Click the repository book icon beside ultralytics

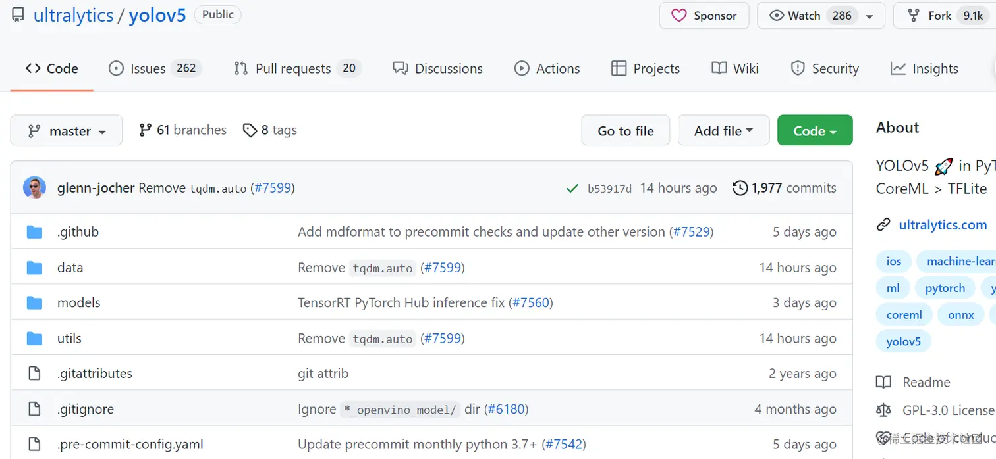point(18,16)
